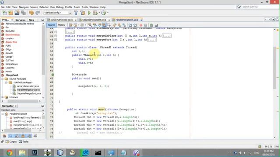The height and width of the screenshot is (157, 280).
Task: Undo the last edit via toolbar
Action: [31, 13]
